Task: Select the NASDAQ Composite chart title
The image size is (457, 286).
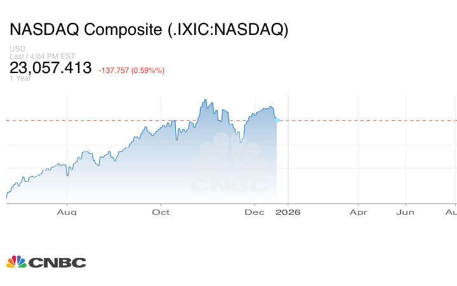Action: [x=149, y=30]
